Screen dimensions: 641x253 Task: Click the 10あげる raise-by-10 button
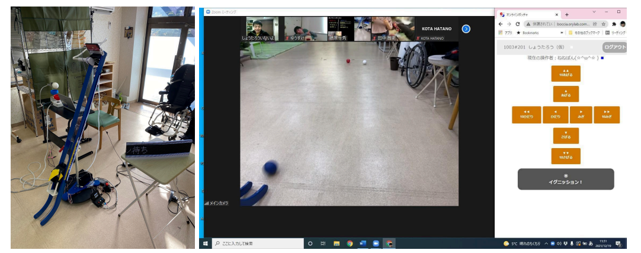[x=566, y=73]
